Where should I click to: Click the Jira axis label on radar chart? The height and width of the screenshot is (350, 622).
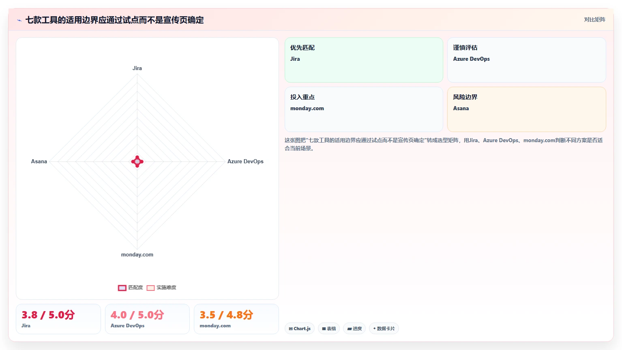click(x=137, y=68)
